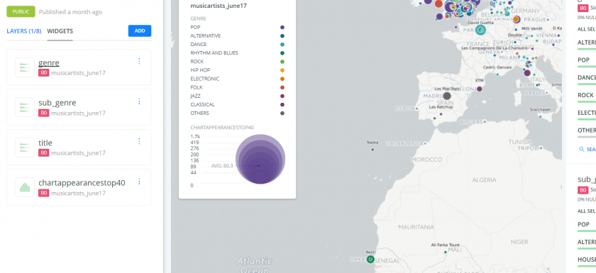Switch to the Layers (1/8) tab
Image resolution: width=596 pixels, height=273 pixels.
click(x=24, y=31)
